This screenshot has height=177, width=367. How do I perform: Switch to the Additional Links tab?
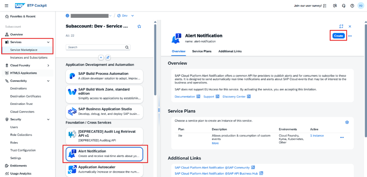click(230, 51)
